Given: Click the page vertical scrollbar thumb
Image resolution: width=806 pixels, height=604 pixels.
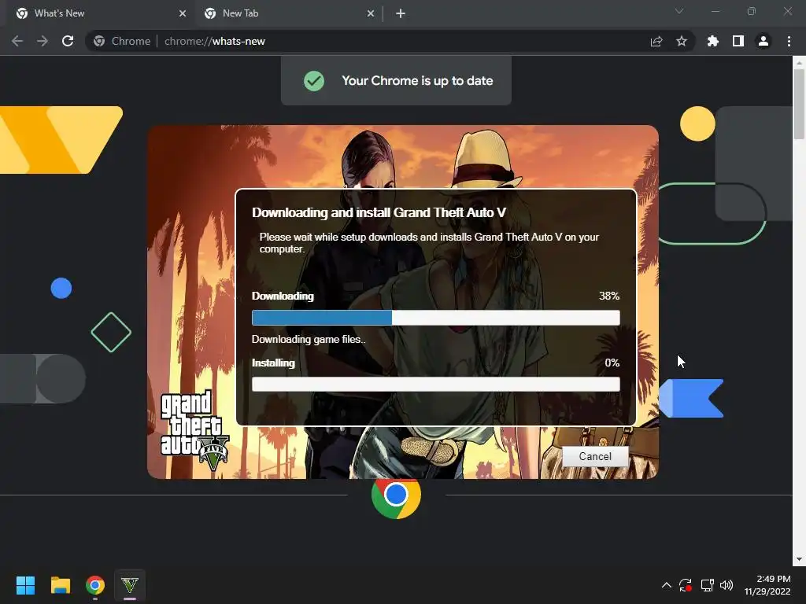Looking at the screenshot, I should click(798, 104).
